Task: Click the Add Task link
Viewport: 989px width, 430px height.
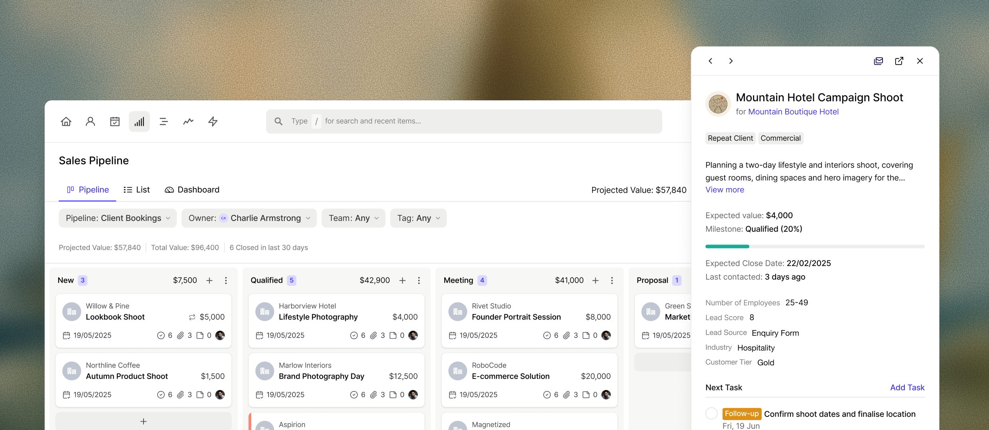Action: [x=907, y=388]
